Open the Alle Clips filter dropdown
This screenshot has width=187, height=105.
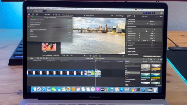coord(48,15)
